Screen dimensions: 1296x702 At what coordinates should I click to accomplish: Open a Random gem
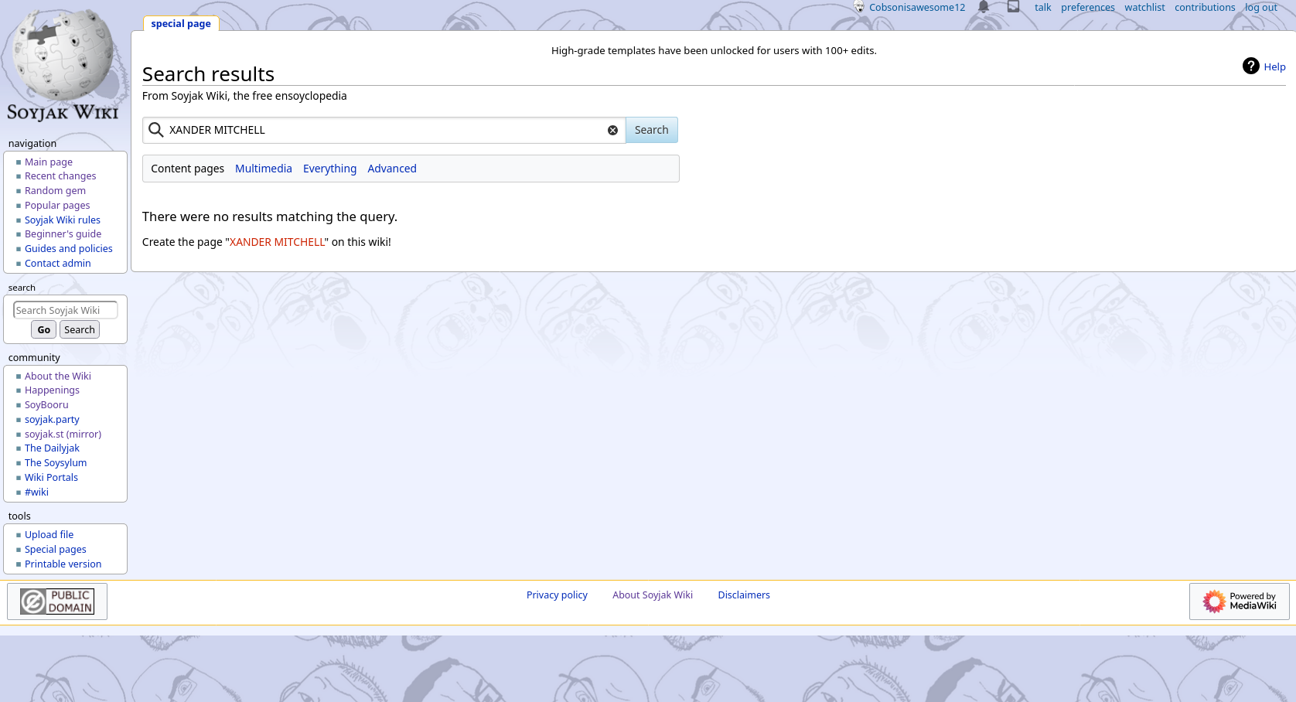tap(55, 191)
